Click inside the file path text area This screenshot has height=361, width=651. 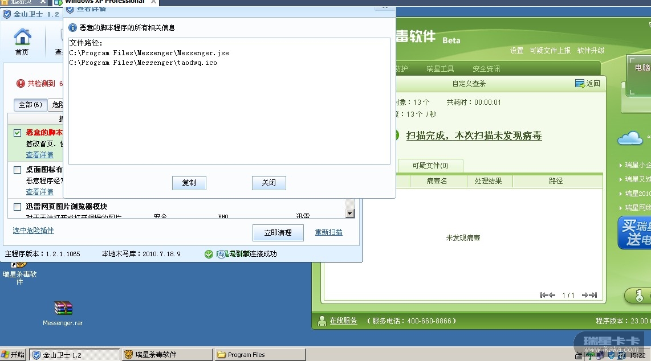229,101
